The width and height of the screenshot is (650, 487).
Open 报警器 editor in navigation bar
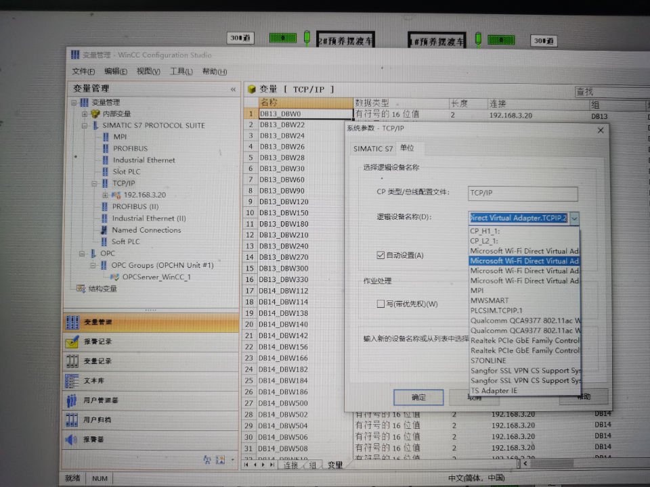pyautogui.click(x=151, y=440)
